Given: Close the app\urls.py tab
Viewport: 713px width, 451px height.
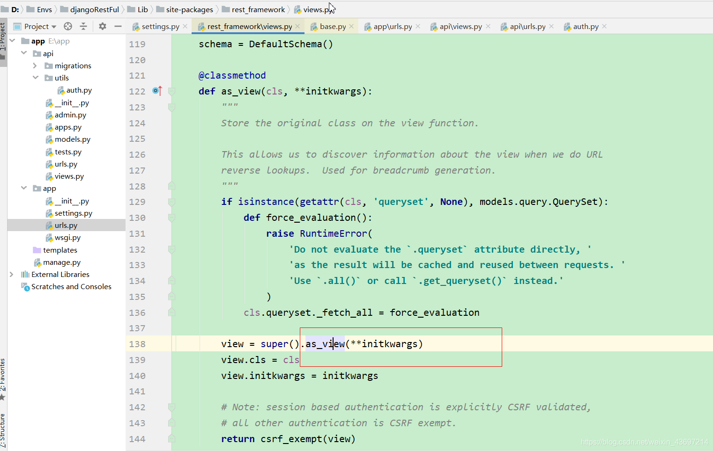Looking at the screenshot, I should click(x=418, y=26).
